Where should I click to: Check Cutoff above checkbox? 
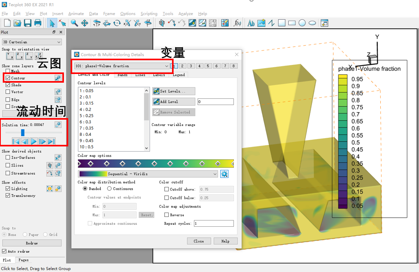(x=166, y=189)
